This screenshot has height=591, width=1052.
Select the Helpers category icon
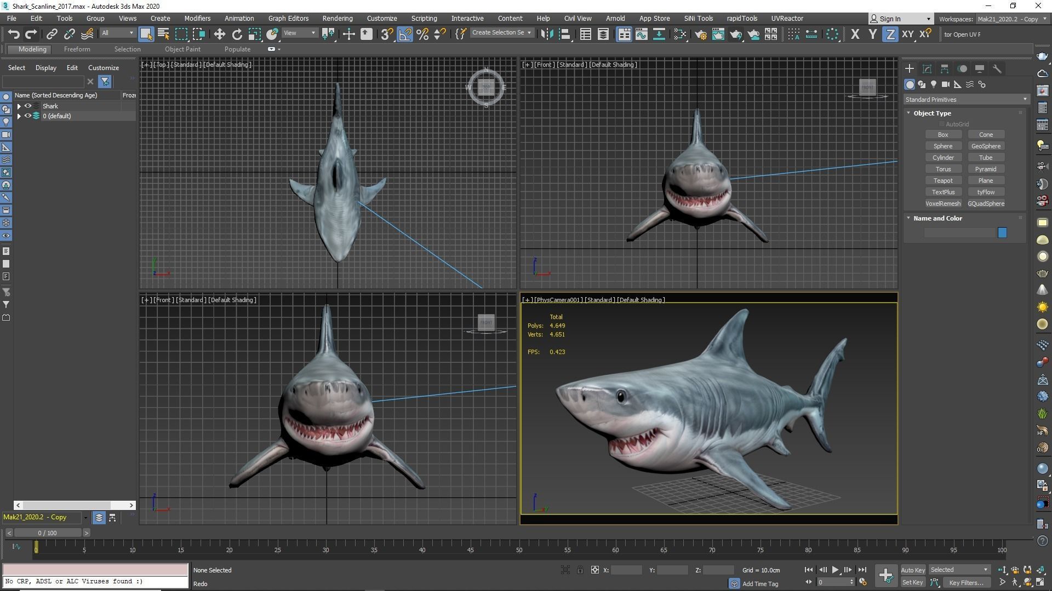tap(958, 85)
